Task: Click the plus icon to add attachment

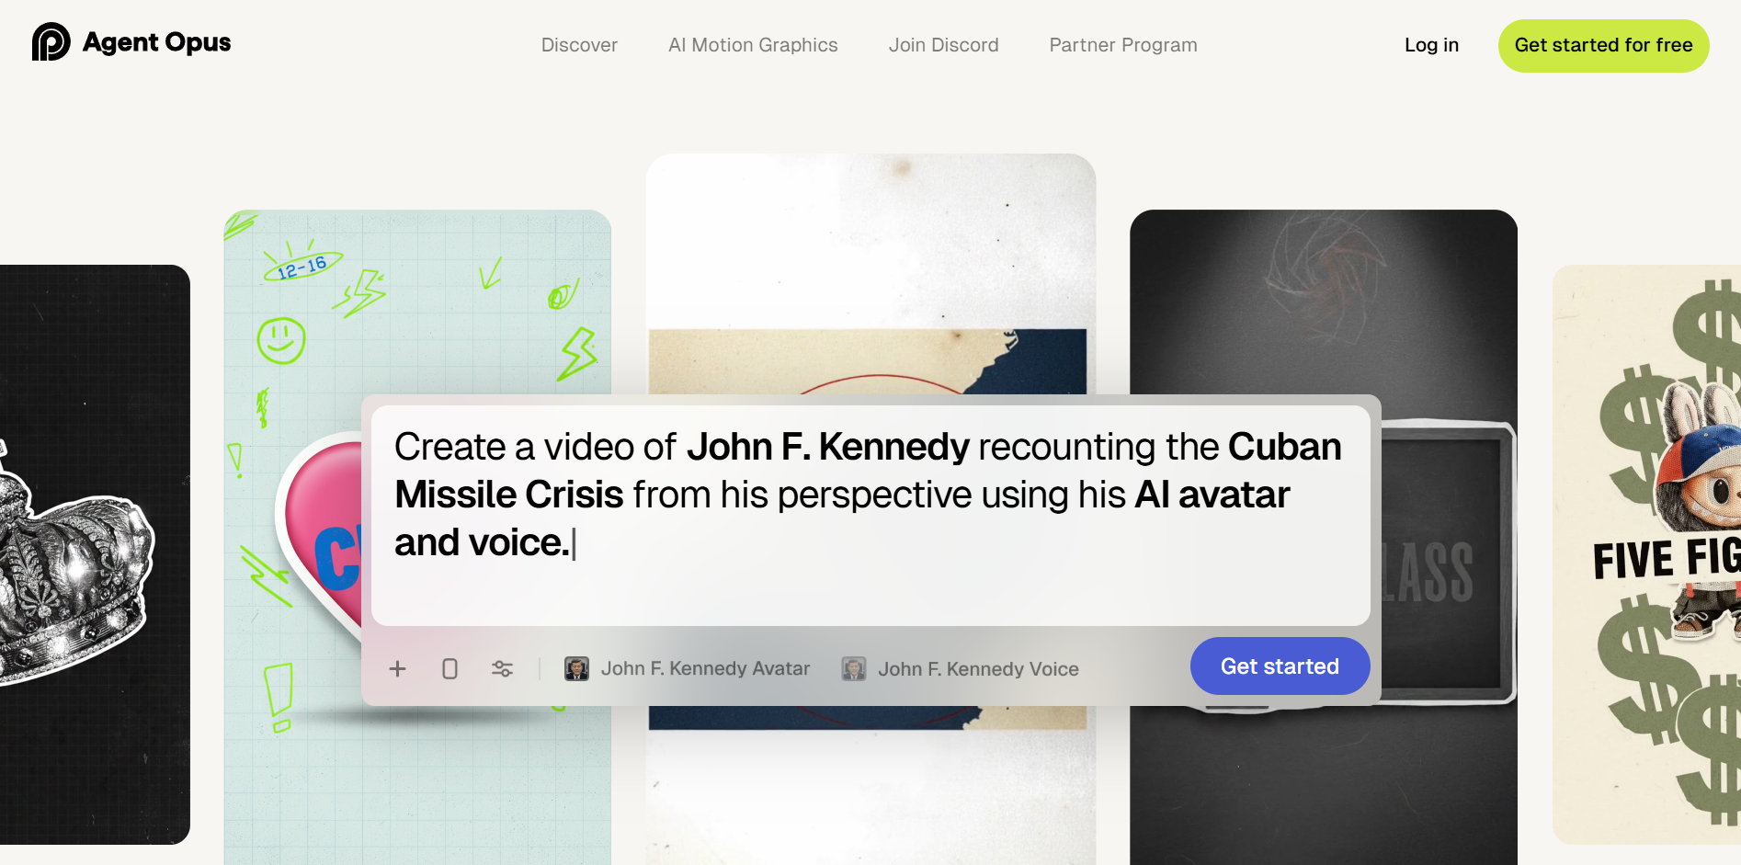Action: click(x=397, y=668)
